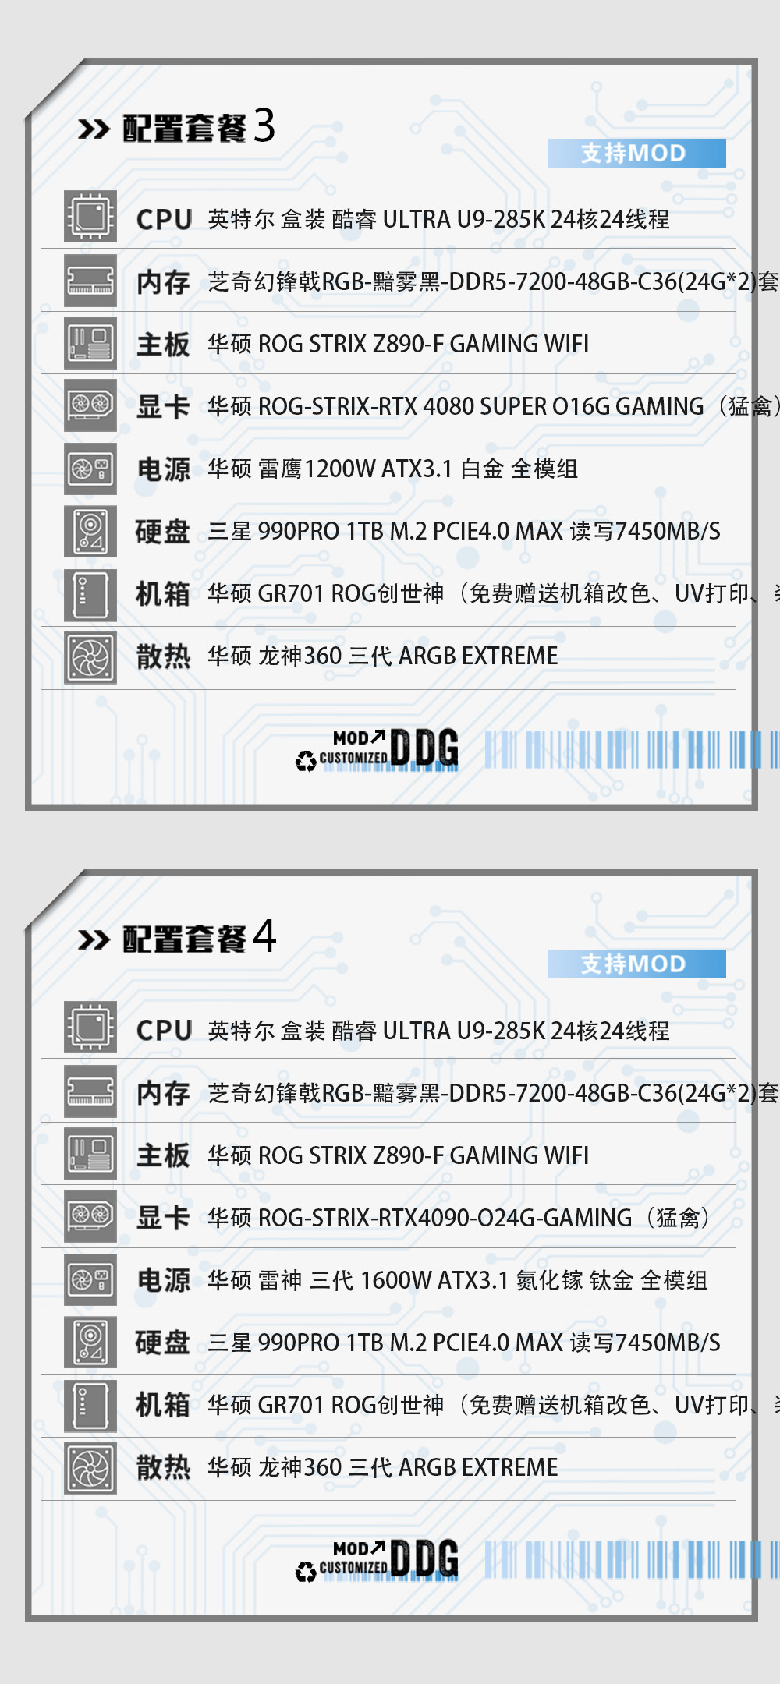Image resolution: width=780 pixels, height=1684 pixels.
Task: Click the DDR5-7200-48GB memory text in package 4
Action: [493, 1093]
